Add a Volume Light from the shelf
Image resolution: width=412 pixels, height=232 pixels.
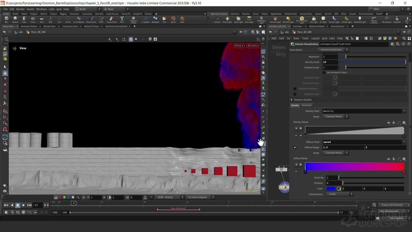[x=275, y=20]
